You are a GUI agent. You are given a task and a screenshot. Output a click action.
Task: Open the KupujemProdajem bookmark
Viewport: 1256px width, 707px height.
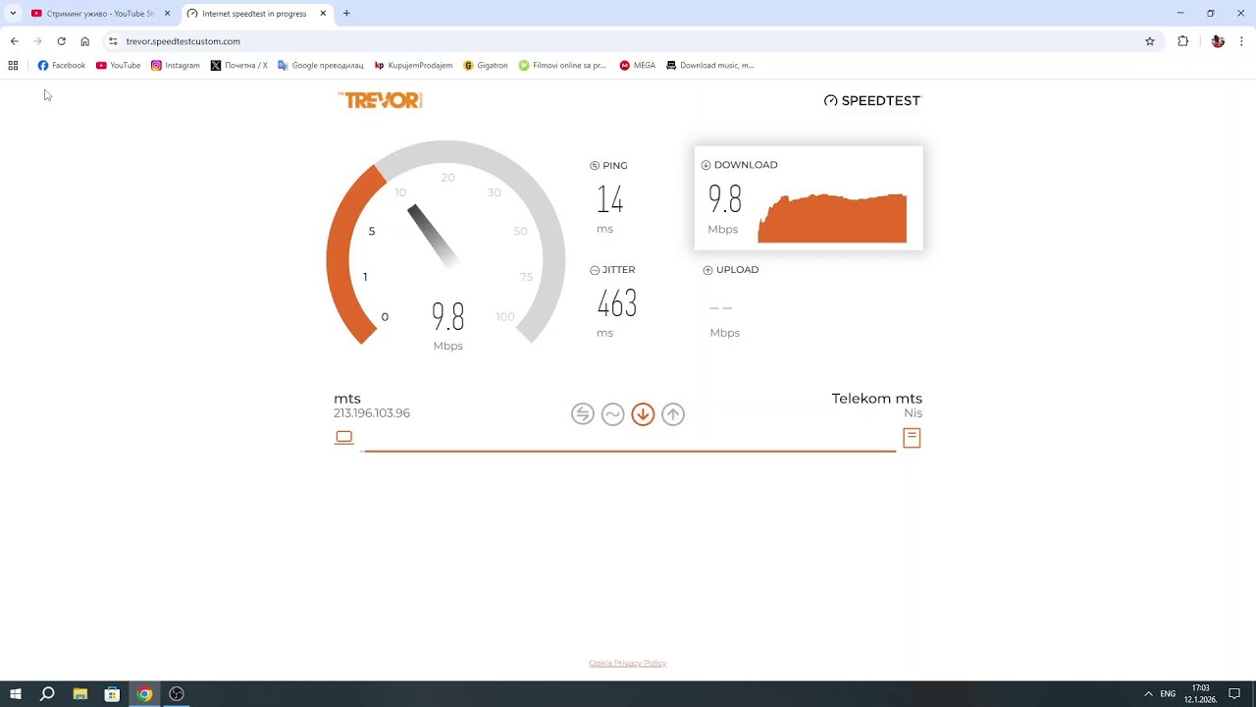413,66
